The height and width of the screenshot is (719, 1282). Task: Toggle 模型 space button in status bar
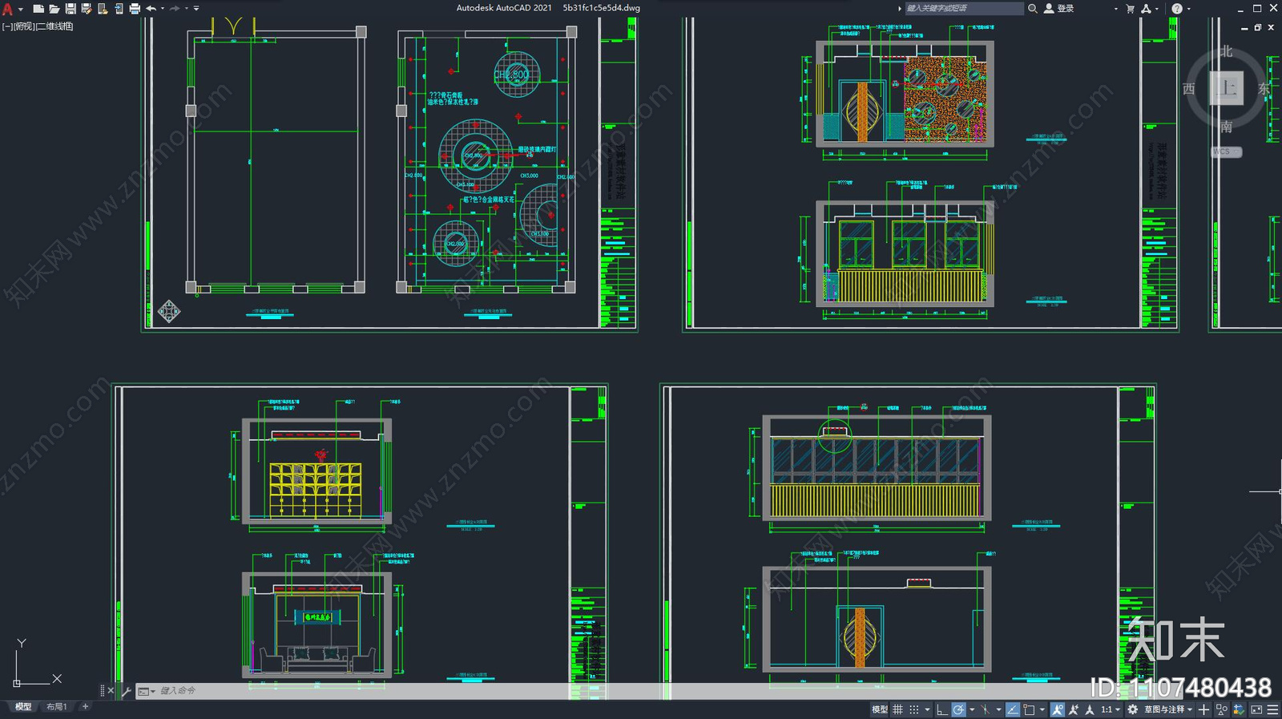click(x=879, y=709)
